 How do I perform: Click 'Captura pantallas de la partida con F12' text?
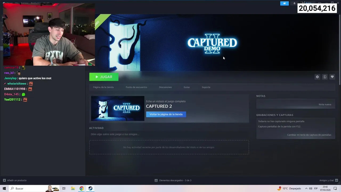[279, 126]
